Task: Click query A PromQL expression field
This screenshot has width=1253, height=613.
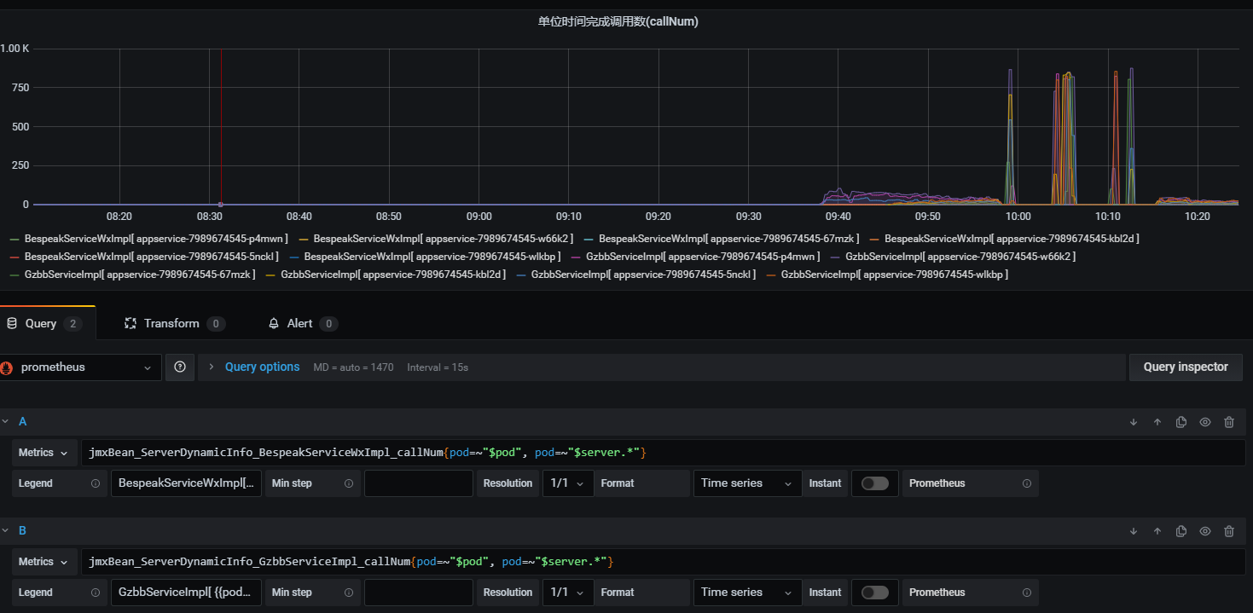Action: [x=664, y=453]
